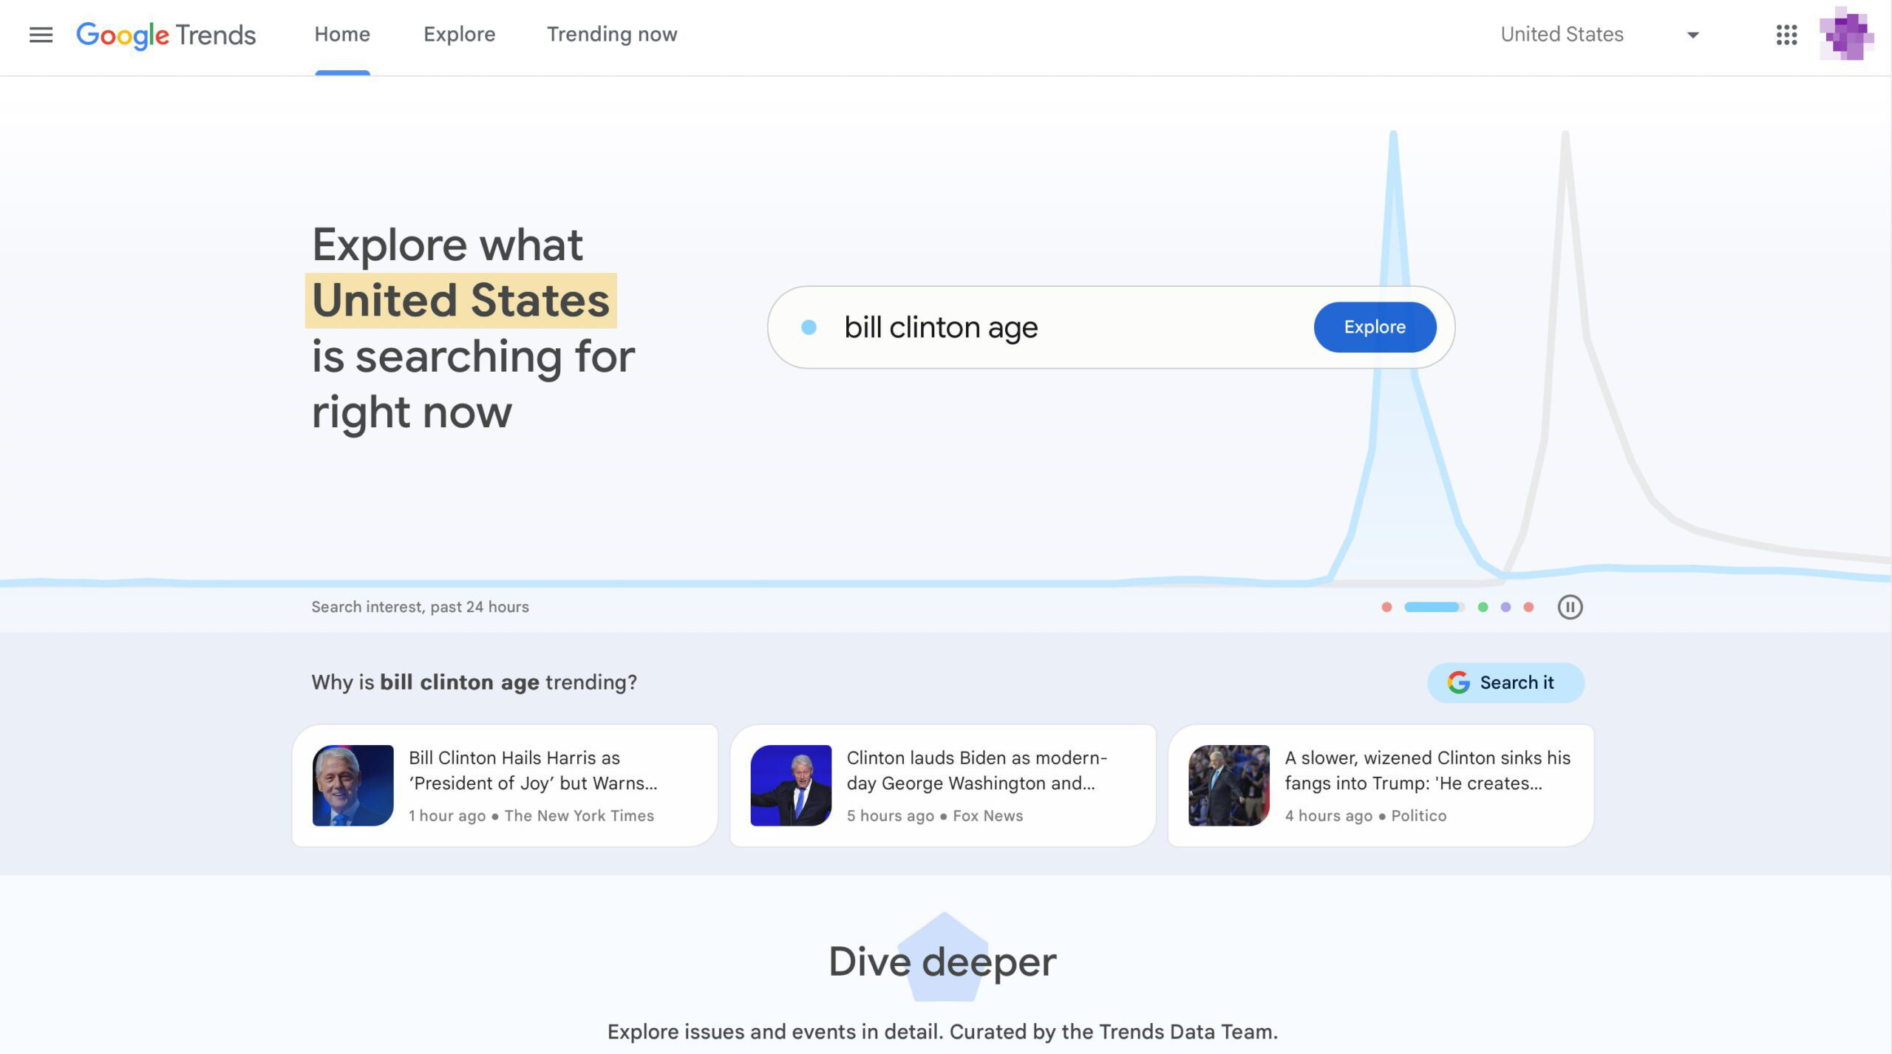The image size is (1892, 1054).
Task: Click 'Curated by the Trends Data Team' text
Action: pyautogui.click(x=1114, y=1031)
